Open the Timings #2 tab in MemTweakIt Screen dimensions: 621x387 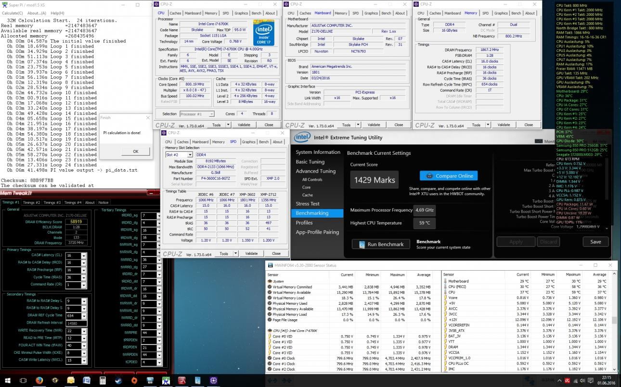[x=32, y=202]
